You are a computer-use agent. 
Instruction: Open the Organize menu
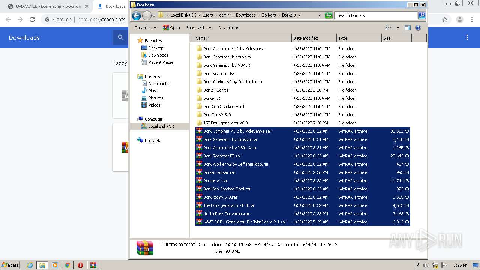[x=145, y=28]
